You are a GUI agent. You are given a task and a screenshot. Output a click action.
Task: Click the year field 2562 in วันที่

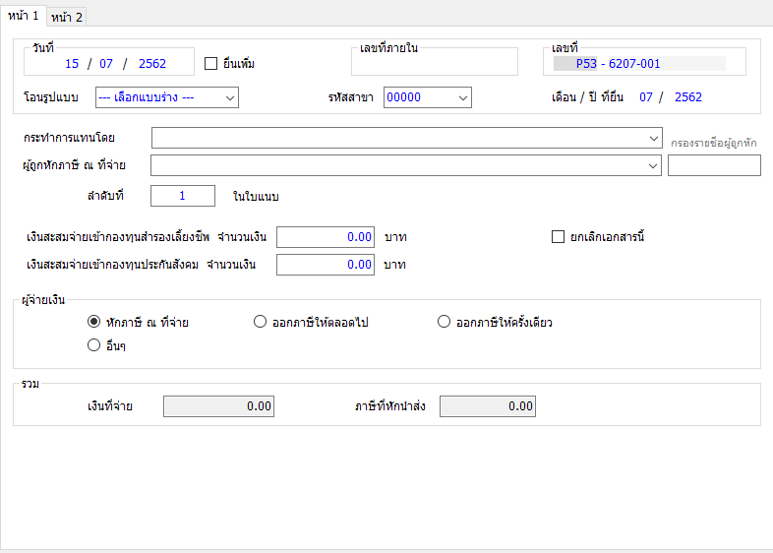coord(152,64)
